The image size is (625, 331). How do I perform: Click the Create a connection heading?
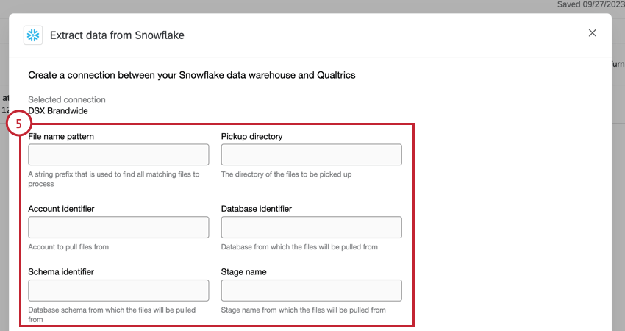(x=192, y=75)
